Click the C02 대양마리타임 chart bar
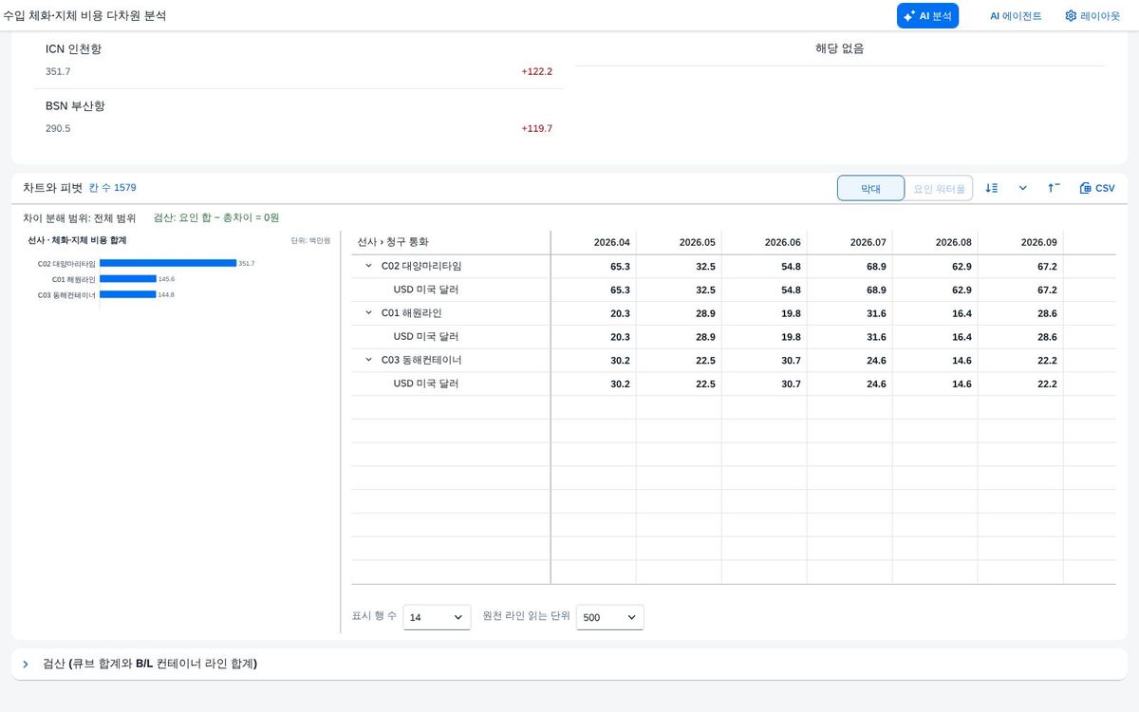The width and height of the screenshot is (1139, 712). [x=168, y=263]
